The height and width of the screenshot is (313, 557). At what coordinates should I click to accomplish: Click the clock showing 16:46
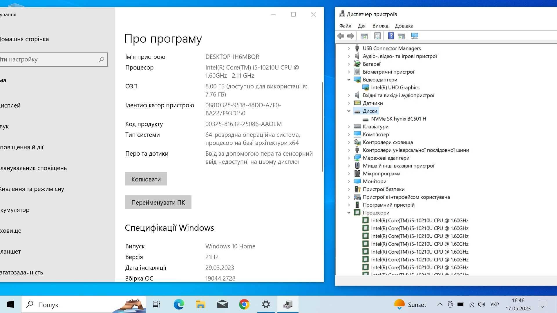coord(518,301)
